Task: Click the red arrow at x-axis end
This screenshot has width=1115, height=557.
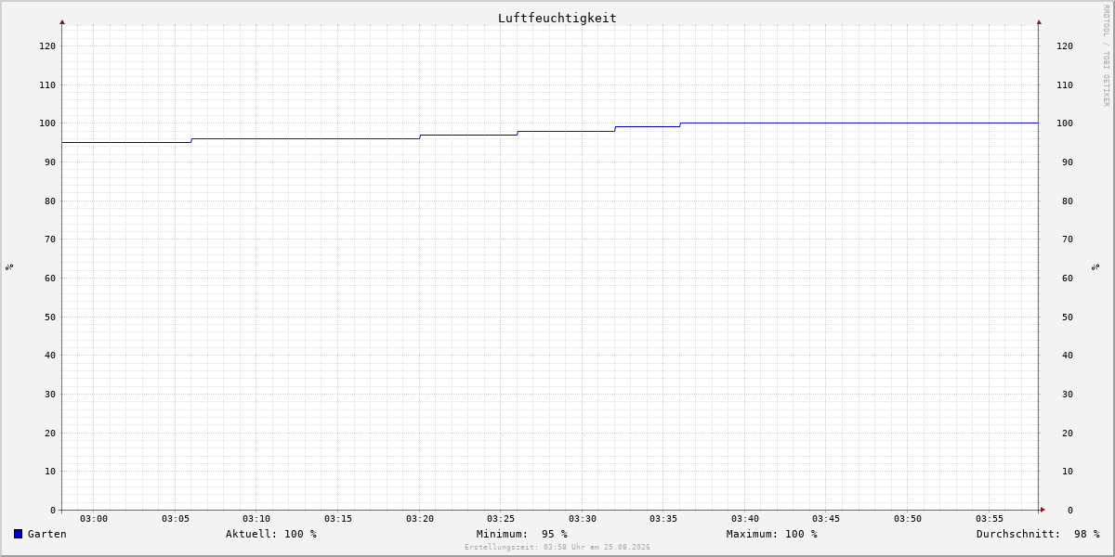Action: [x=1043, y=510]
